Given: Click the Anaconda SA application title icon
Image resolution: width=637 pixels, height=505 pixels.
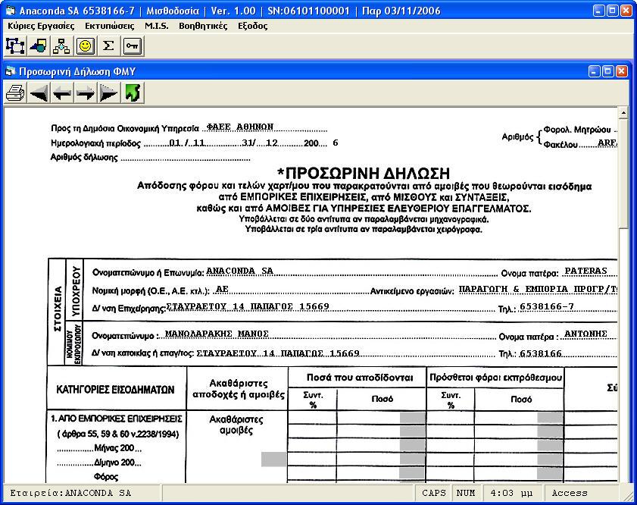Looking at the screenshot, I should (x=10, y=11).
